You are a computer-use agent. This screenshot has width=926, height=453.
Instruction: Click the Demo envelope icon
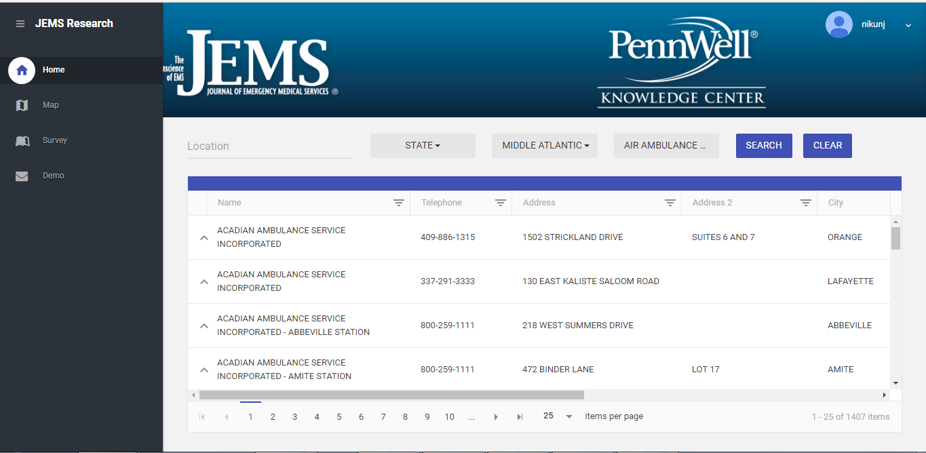(x=22, y=176)
